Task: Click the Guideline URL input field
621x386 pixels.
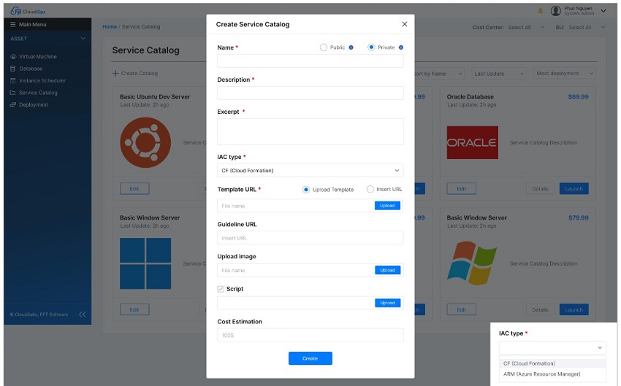Action: [310, 238]
